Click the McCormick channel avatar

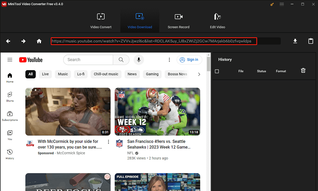tap(30, 143)
